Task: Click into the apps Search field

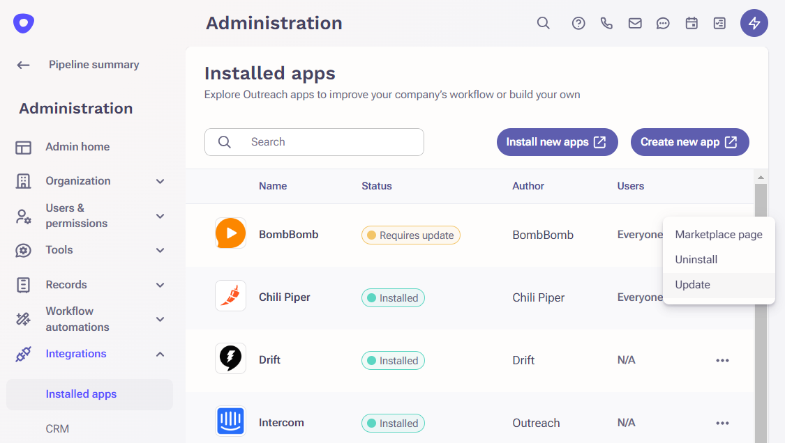Action: point(315,142)
